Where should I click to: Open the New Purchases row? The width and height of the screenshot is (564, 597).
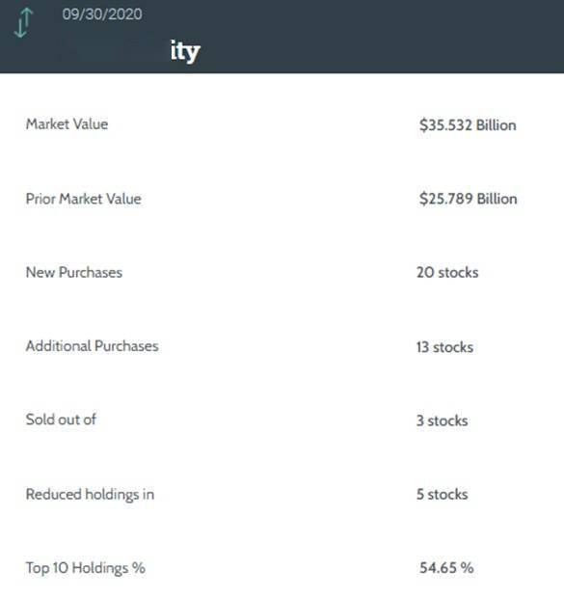click(282, 272)
